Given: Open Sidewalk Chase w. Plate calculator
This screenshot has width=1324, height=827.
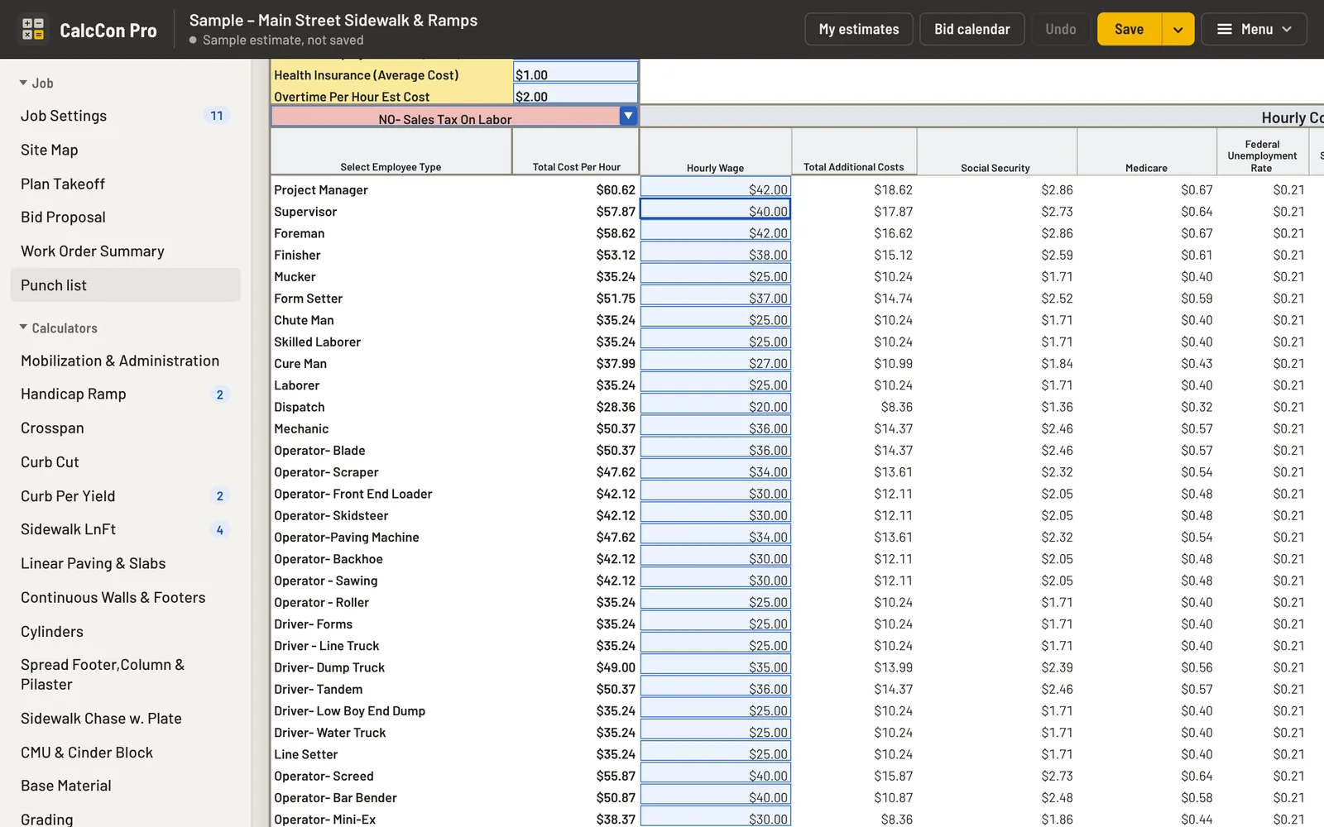Looking at the screenshot, I should click(x=126, y=718).
